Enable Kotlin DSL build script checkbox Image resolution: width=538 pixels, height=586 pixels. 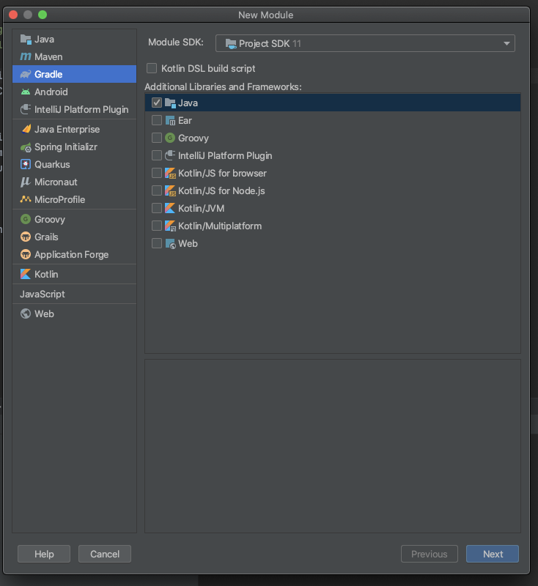coord(152,68)
